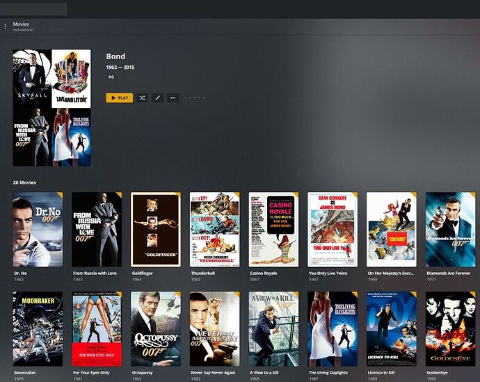Viewport: 480px width, 382px height.
Task: Click the 'Moonraker' title text
Action: (25, 372)
